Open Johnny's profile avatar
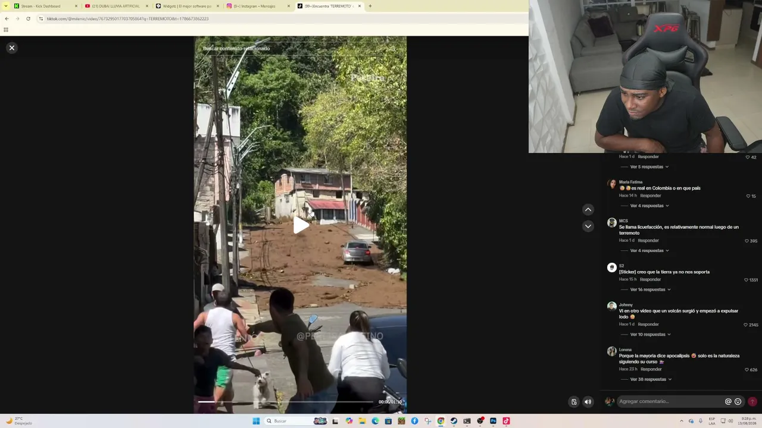The image size is (762, 428). (x=611, y=306)
